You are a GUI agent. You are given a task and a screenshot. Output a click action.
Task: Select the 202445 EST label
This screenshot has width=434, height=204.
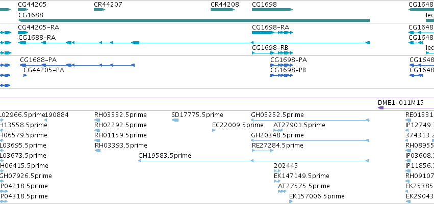pyautogui.click(x=286, y=166)
